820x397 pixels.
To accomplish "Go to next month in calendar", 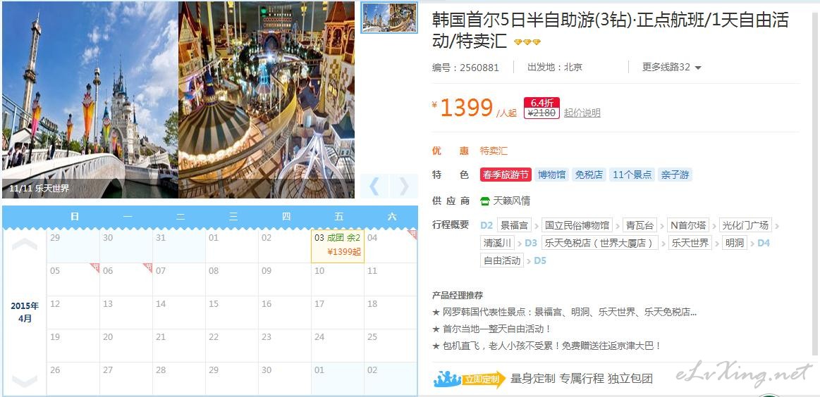I will [x=25, y=381].
